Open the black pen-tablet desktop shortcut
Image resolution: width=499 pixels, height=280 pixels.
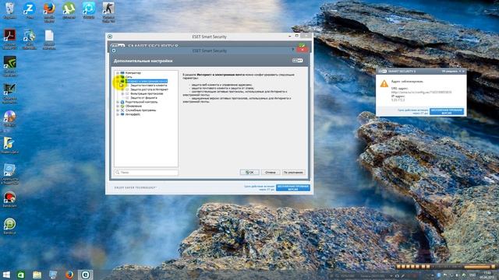9,93
